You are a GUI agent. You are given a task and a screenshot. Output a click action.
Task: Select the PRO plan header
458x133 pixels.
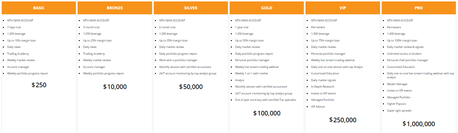pyautogui.click(x=419, y=8)
